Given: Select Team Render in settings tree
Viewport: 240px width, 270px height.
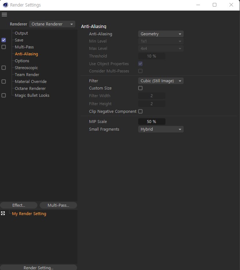Looking at the screenshot, I should pos(27,75).
